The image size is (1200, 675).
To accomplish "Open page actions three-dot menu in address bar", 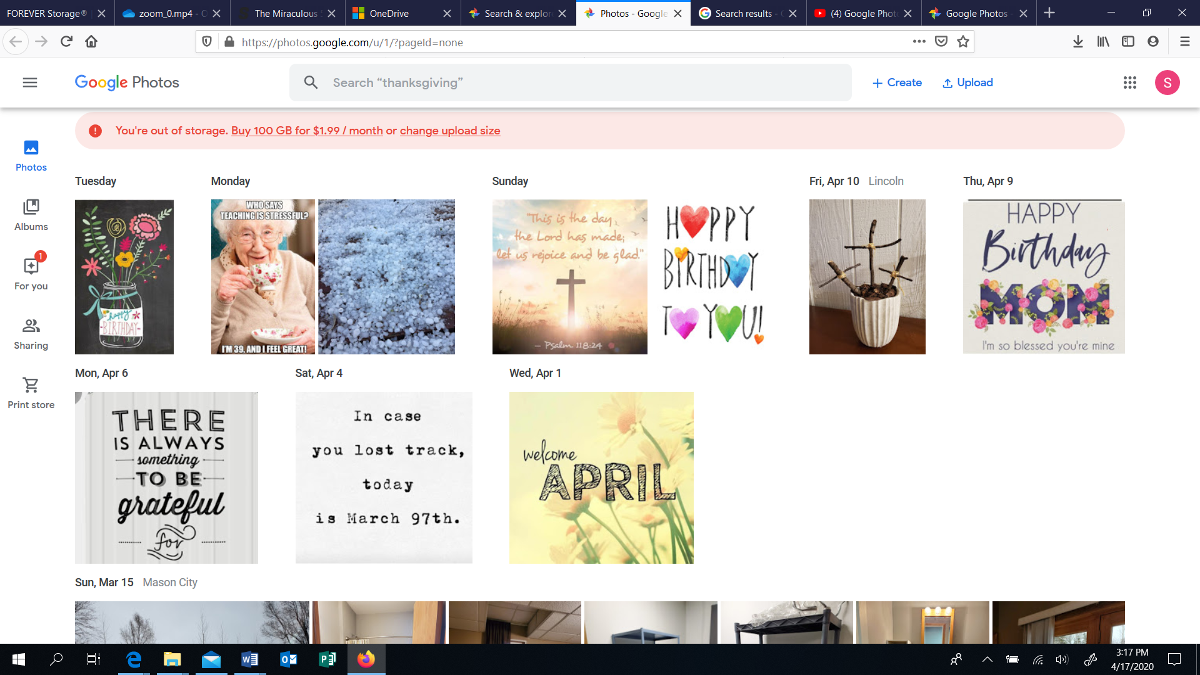I will (919, 42).
